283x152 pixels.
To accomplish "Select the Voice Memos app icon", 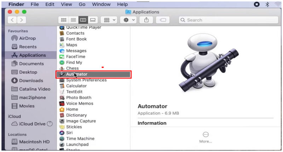I will click(62, 103).
